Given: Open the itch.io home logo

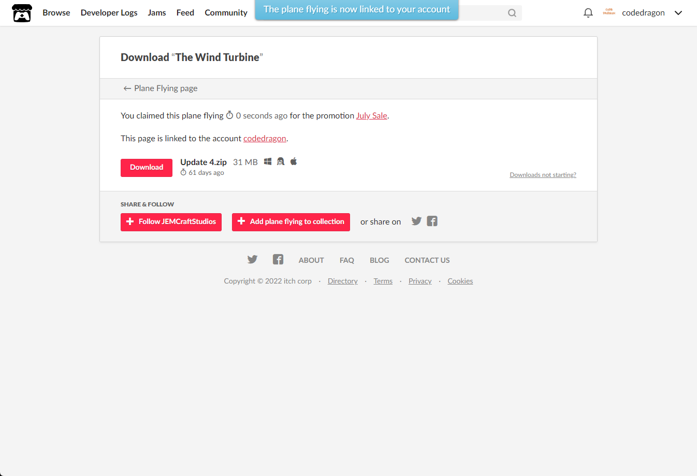Looking at the screenshot, I should (22, 13).
